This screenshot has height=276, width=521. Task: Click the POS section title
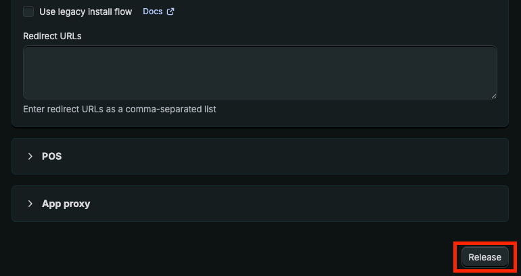tap(51, 156)
